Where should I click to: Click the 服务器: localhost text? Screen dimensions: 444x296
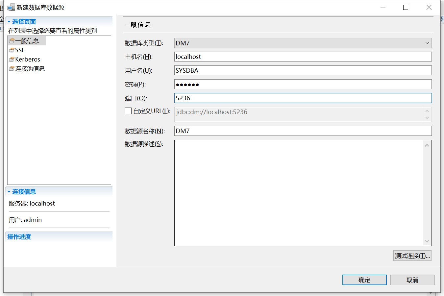32,203
